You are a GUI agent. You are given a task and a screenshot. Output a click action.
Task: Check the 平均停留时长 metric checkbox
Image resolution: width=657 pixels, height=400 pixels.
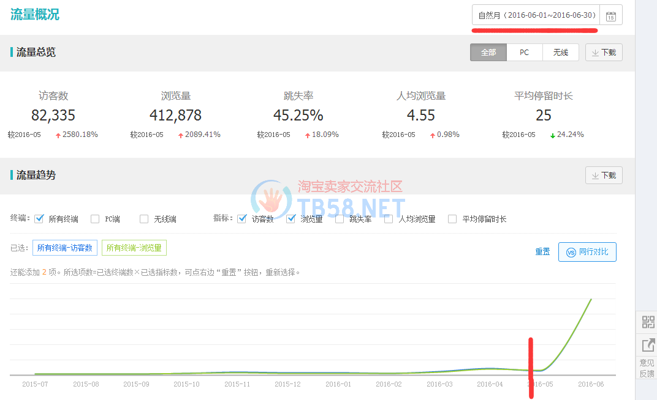[x=452, y=219]
